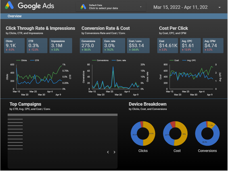Go to next page of Top Campaigns table
Viewport: 228px width, 171px height.
coord(114,152)
